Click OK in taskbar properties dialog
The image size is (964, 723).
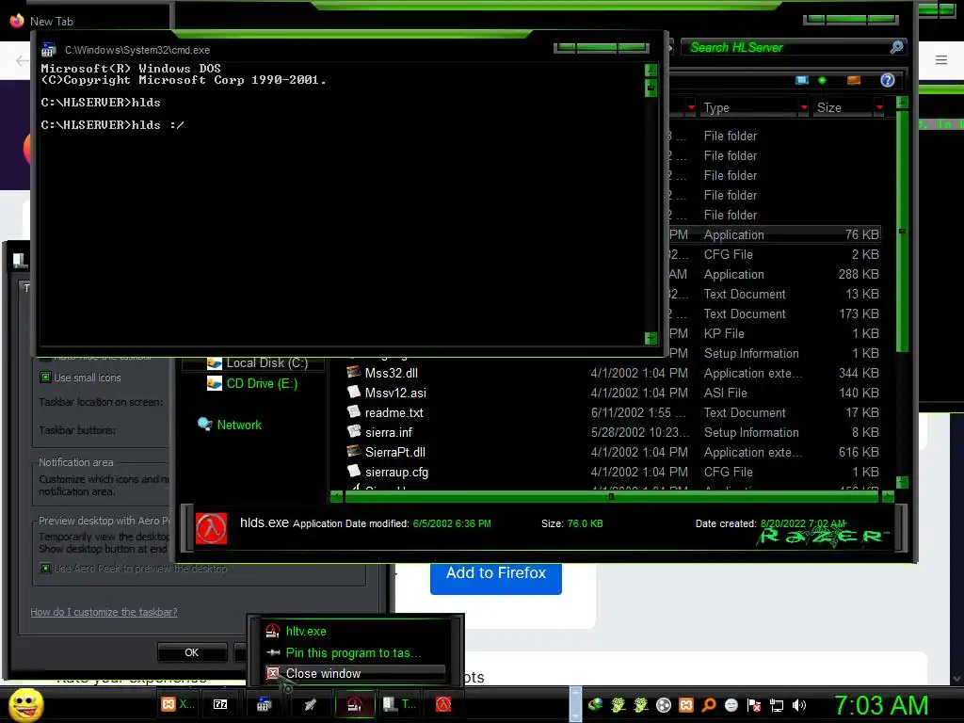click(191, 652)
